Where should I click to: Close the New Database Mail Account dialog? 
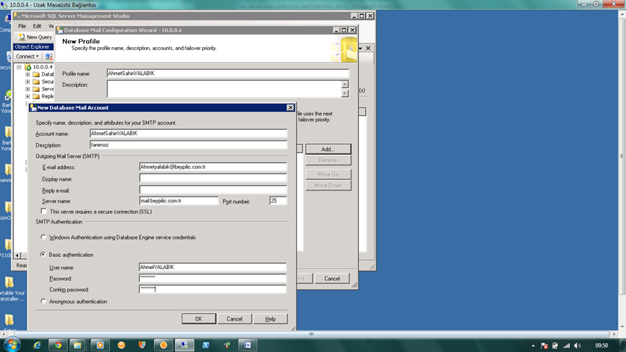290,108
